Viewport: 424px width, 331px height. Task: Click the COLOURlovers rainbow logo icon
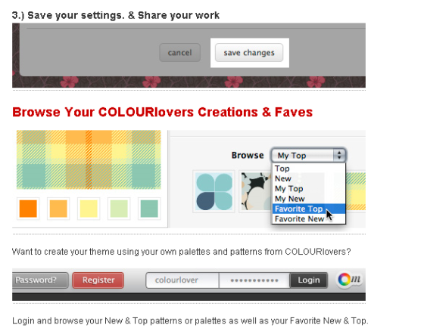click(x=344, y=280)
